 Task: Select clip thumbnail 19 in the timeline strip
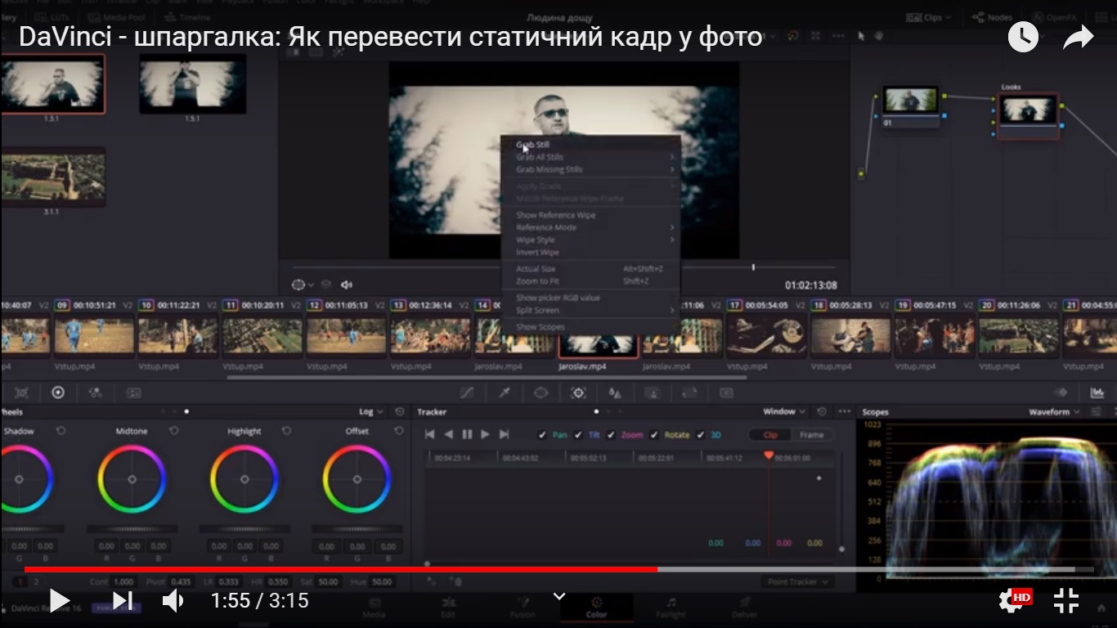point(931,335)
